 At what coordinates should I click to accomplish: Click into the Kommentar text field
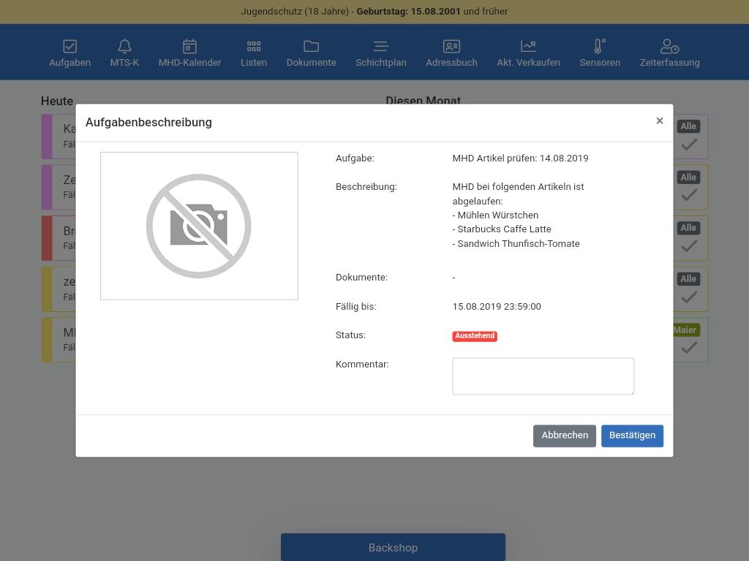click(x=543, y=376)
